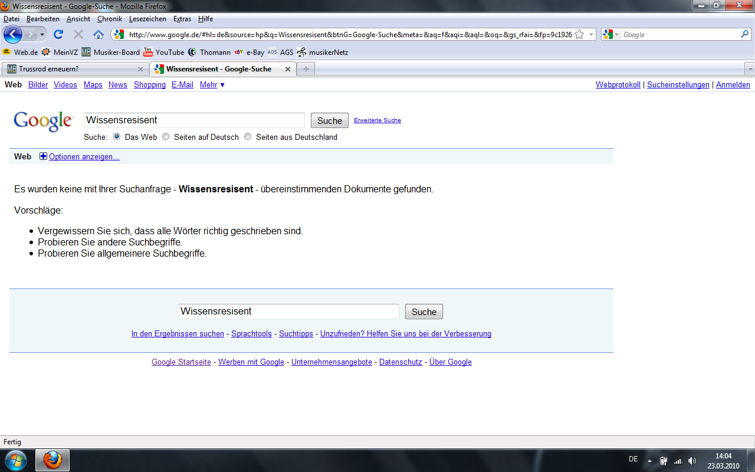Open a new tab with the plus button

(306, 69)
